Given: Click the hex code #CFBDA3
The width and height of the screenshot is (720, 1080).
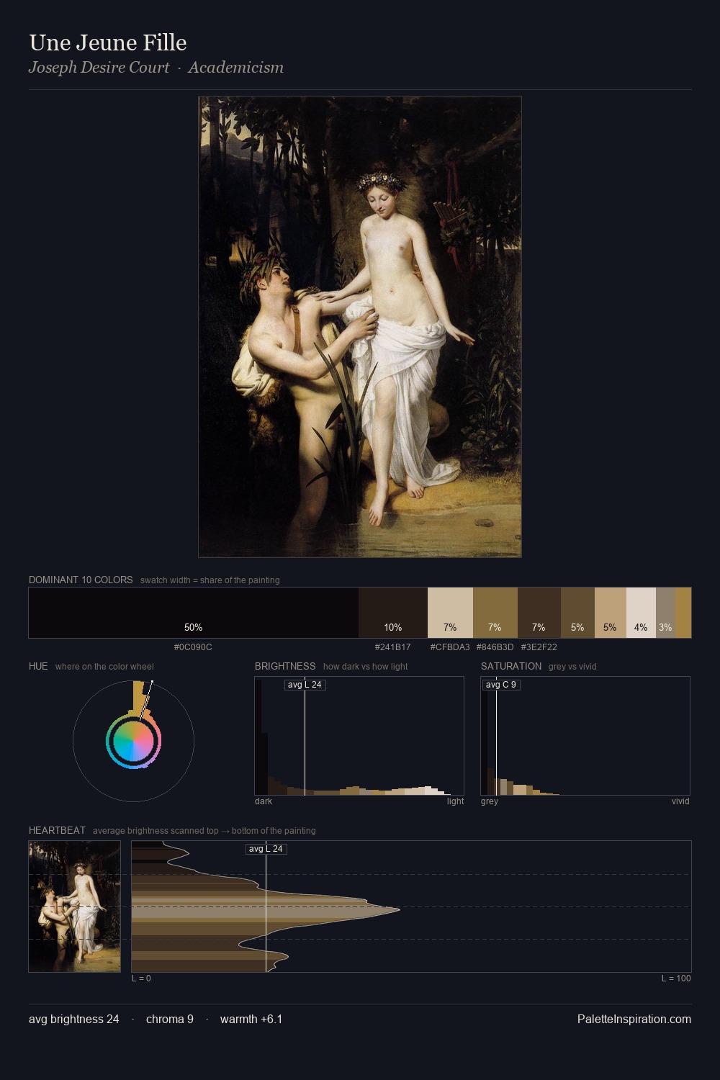Looking at the screenshot, I should pyautogui.click(x=450, y=647).
